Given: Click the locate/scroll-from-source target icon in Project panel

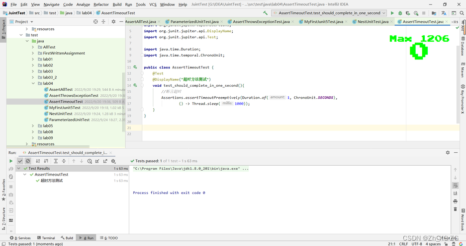Looking at the screenshot, I should pos(95,22).
